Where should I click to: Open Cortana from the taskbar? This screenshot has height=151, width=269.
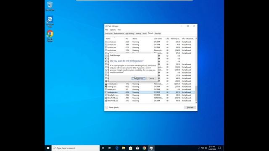(x=103, y=148)
